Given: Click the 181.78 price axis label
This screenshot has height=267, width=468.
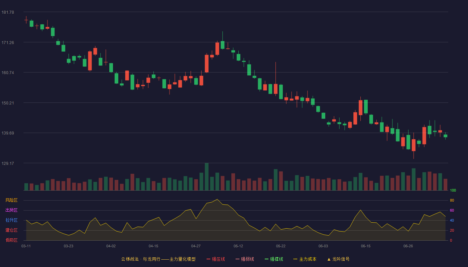Looking at the screenshot, I should click(x=8, y=12).
